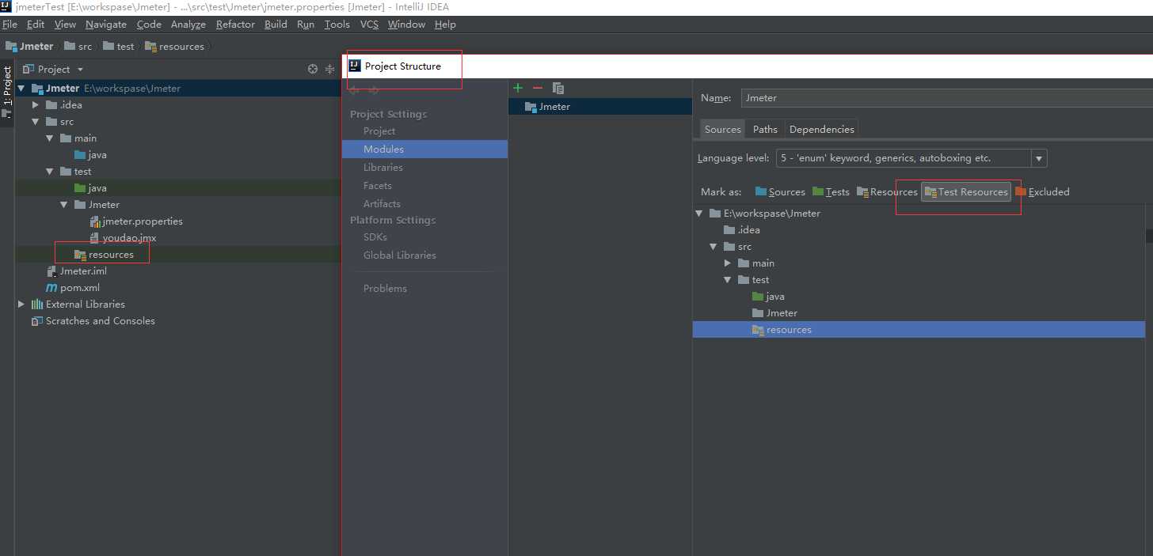1153x556 pixels.
Task: Mark folder as Excluded
Action: click(x=1042, y=191)
